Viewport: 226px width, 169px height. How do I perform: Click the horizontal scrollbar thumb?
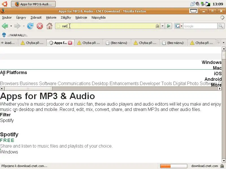coord(28,88)
